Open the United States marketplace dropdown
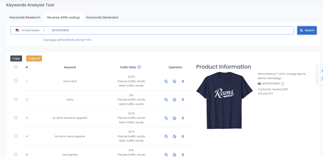323x157 pixels. coord(30,30)
